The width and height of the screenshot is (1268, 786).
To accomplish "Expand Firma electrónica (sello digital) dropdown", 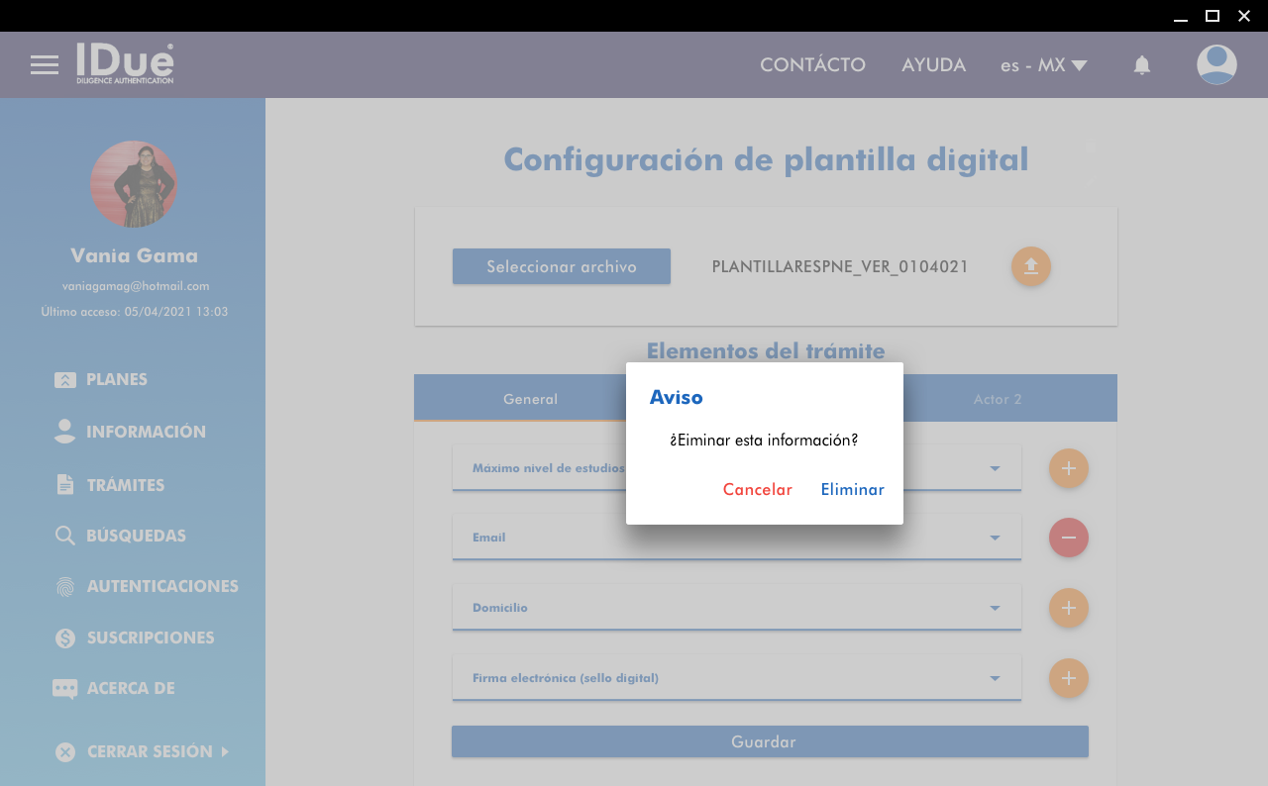I will point(995,678).
